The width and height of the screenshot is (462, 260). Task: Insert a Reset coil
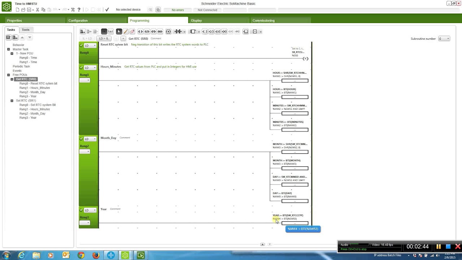pyautogui.click(x=224, y=31)
